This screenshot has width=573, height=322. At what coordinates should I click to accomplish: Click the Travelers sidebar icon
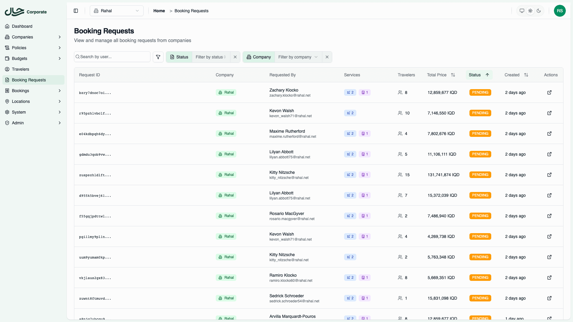click(x=7, y=69)
